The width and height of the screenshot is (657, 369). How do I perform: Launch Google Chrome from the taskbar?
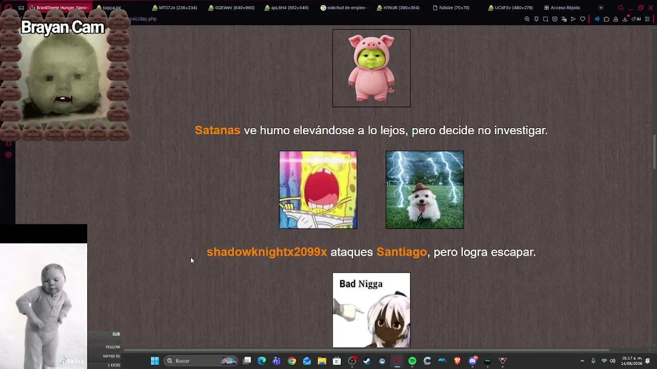click(292, 361)
